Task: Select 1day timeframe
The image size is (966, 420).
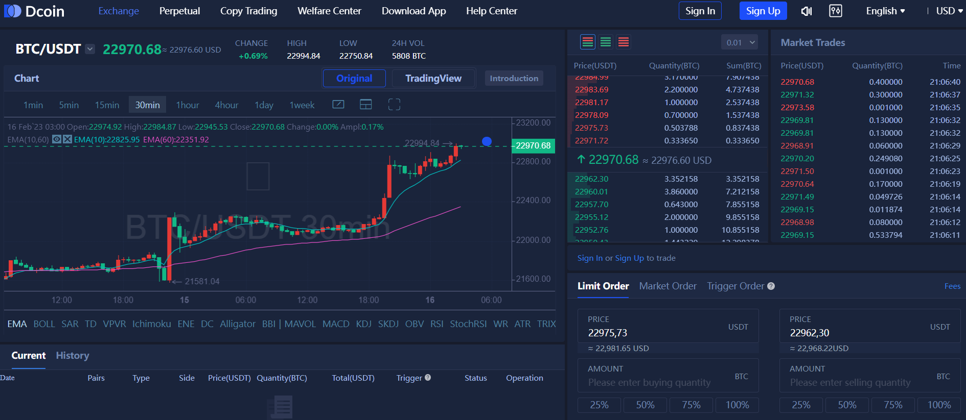Action: [264, 105]
